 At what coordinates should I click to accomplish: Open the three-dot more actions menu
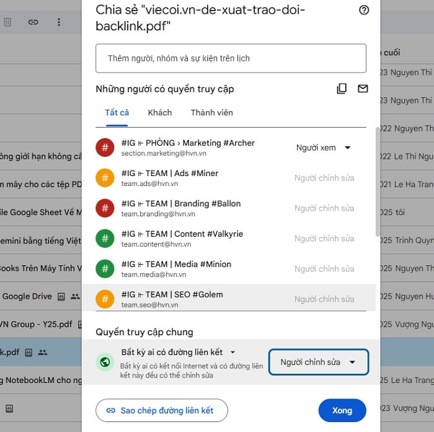click(59, 22)
